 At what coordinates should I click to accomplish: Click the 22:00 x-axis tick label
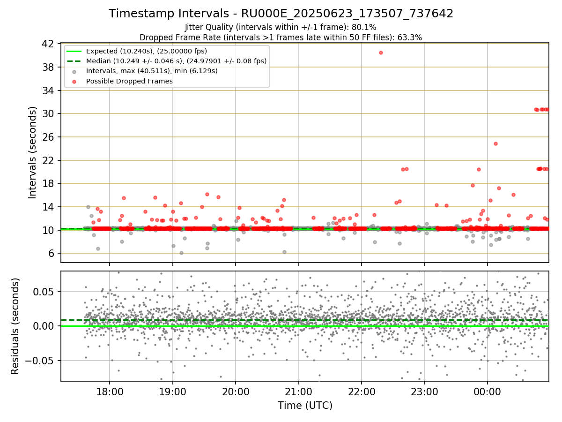point(362,392)
